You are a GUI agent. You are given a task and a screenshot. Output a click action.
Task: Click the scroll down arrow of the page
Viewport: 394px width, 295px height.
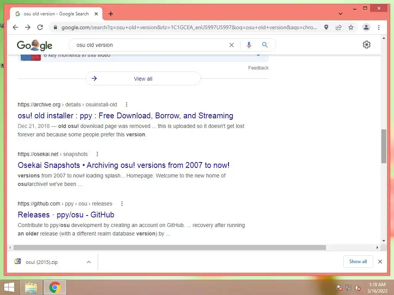click(x=384, y=241)
